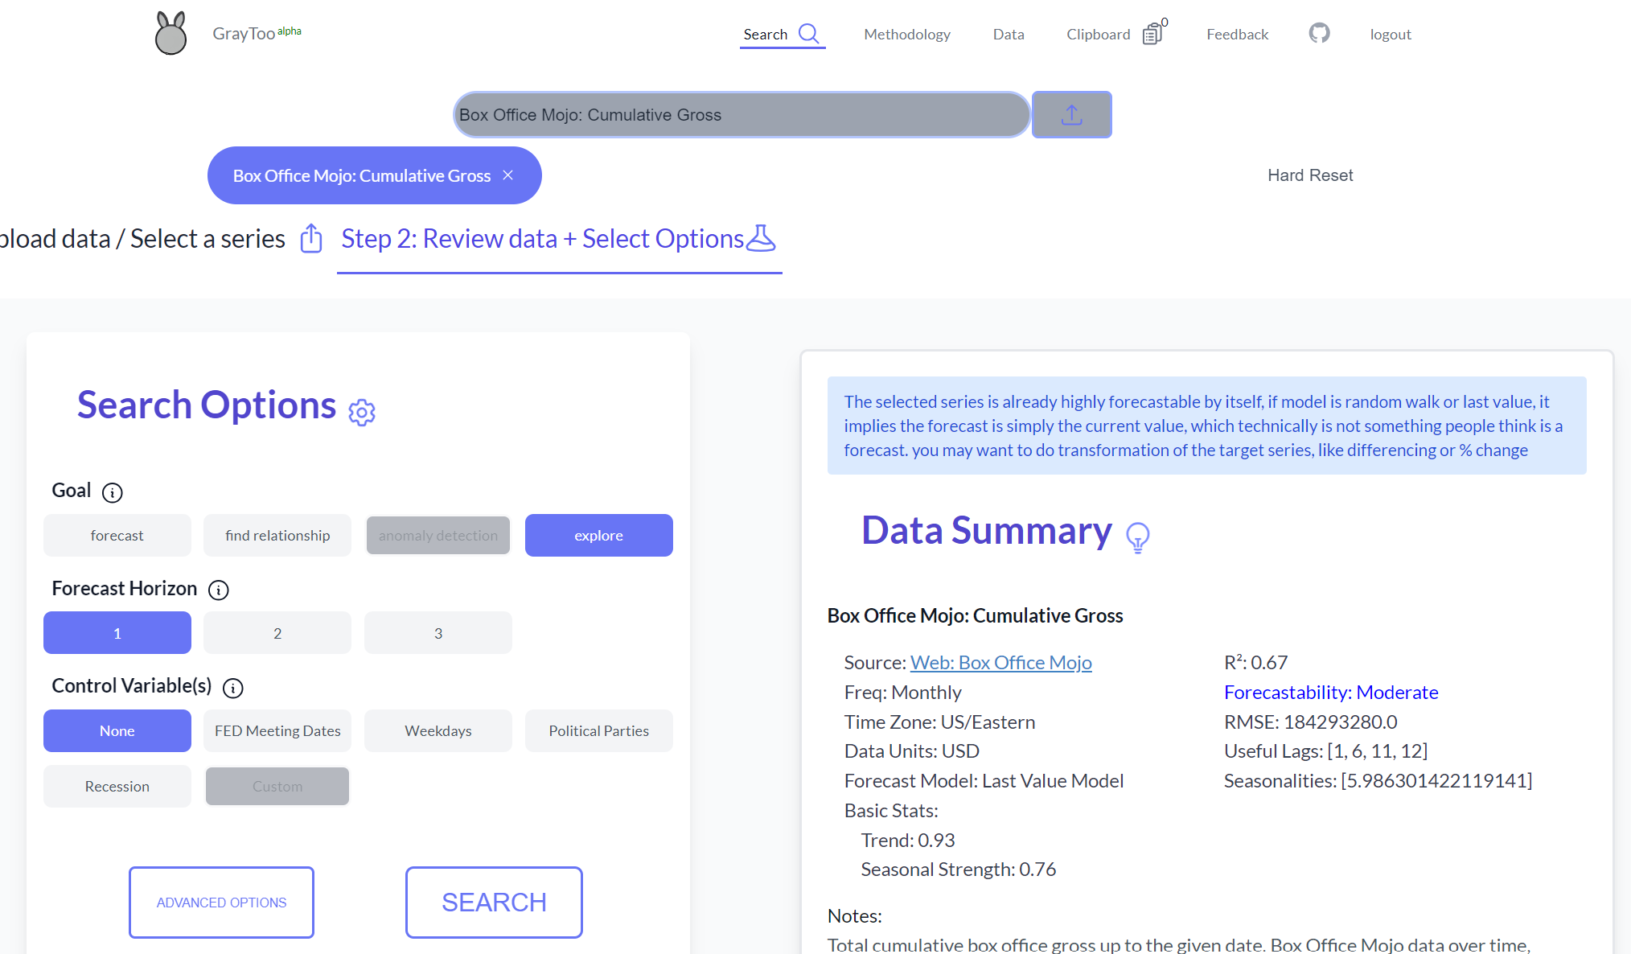Viewport: 1631px width, 954px height.
Task: Open the Web: Box Office Mojo source link
Action: (1000, 663)
